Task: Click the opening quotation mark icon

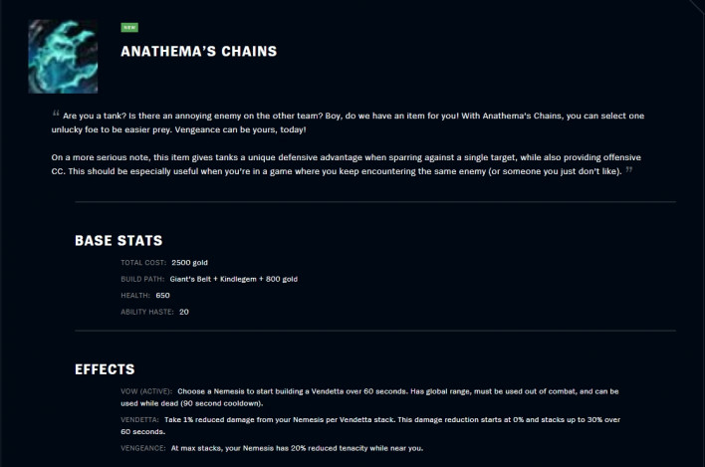Action: pos(56,114)
